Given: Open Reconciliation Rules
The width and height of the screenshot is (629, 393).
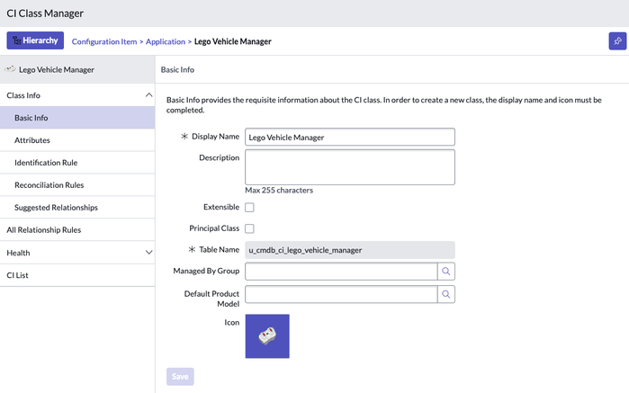Looking at the screenshot, I should (77, 185).
